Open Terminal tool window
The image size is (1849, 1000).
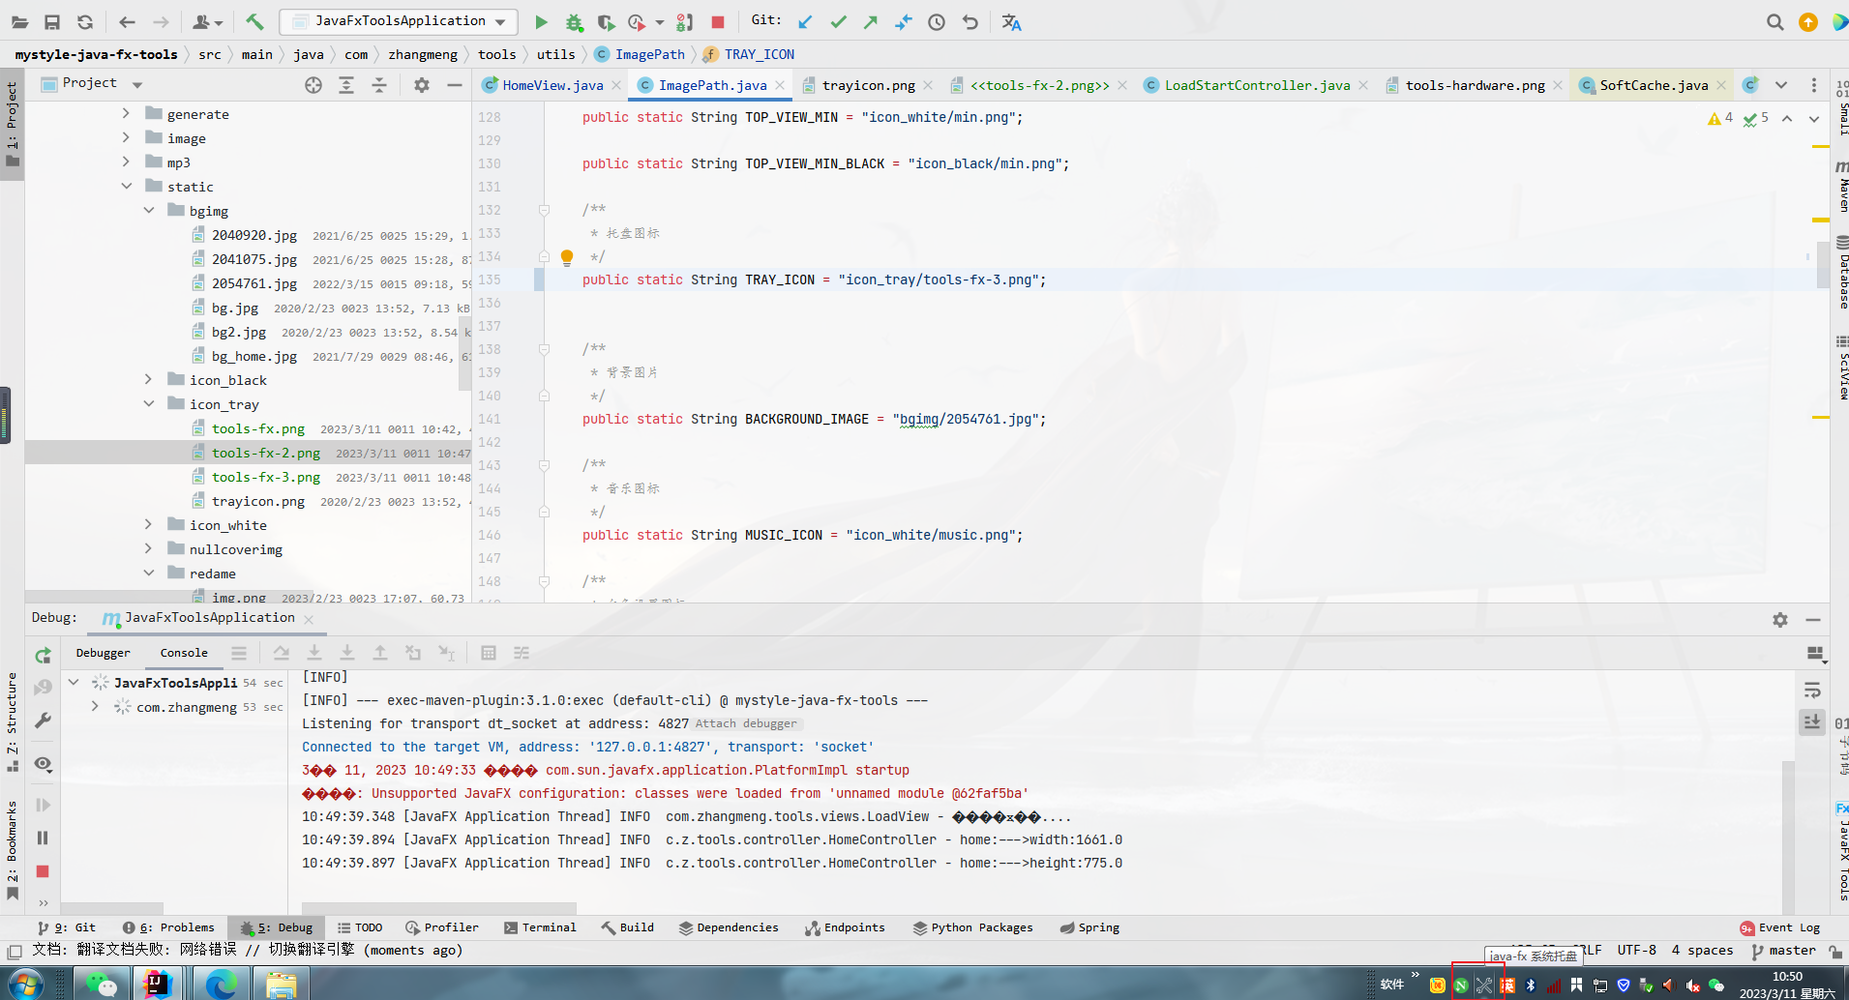(x=540, y=927)
